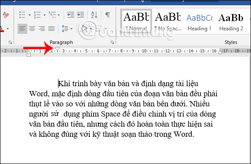
Task: Click the word 'Khi' in document
Action: 64,84
